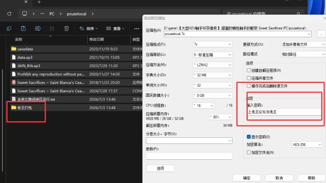Open memory usage 80% dropdown
This screenshot has height=183, width=326.
click(220, 117)
